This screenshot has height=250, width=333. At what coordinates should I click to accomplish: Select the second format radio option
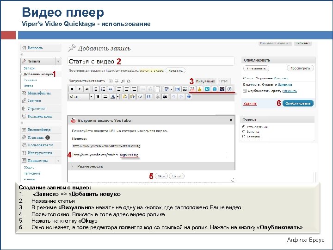pyautogui.click(x=244, y=131)
